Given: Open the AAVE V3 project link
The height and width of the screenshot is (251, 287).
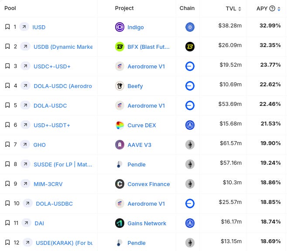Looking at the screenshot, I should pos(139,145).
